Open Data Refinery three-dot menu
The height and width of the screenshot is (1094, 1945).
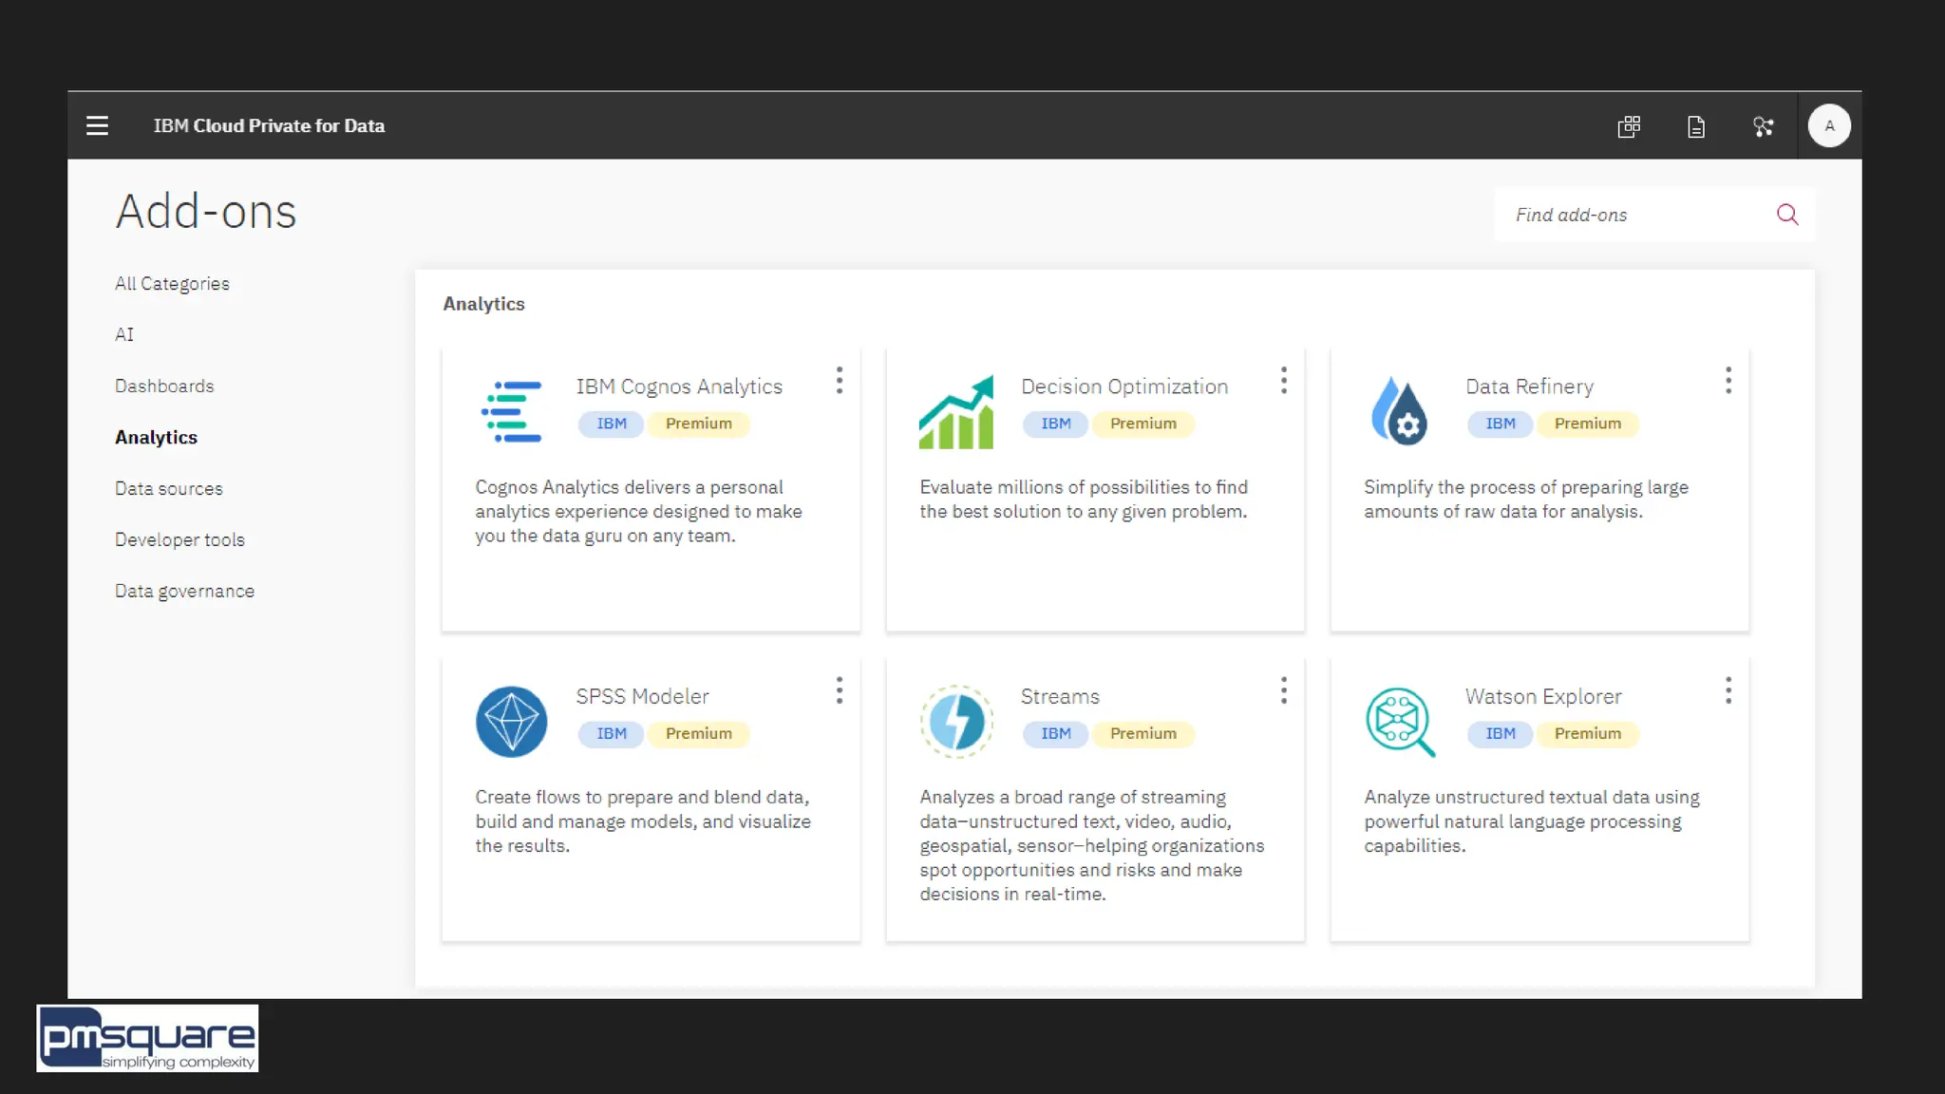click(1728, 381)
